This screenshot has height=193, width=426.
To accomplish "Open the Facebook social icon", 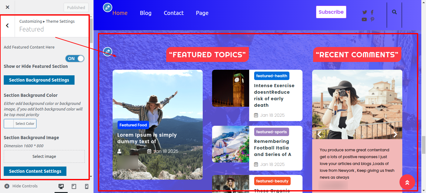I will point(372,12).
